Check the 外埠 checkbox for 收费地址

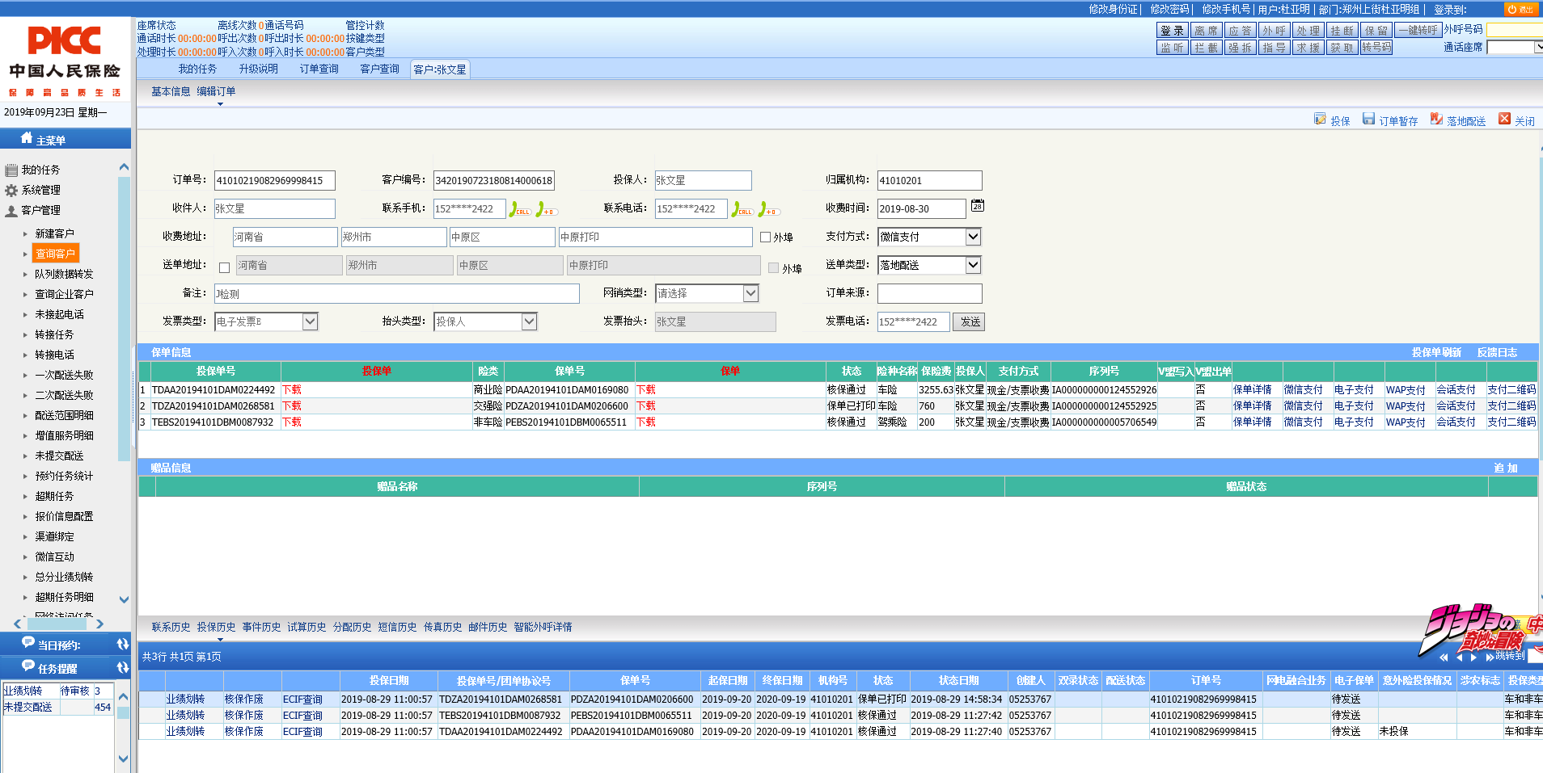tap(765, 237)
